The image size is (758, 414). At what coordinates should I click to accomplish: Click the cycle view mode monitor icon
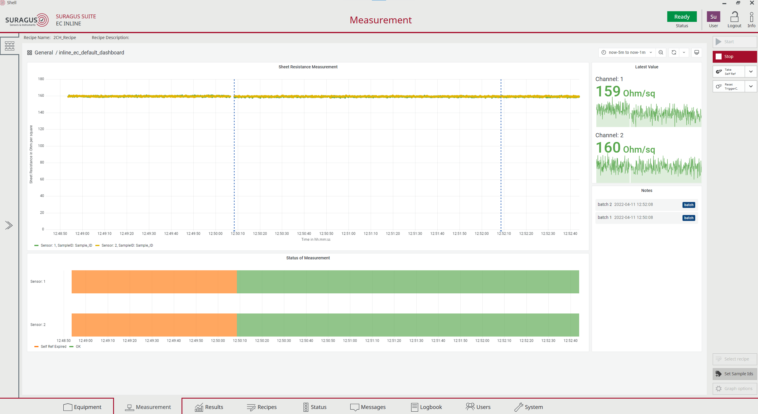pyautogui.click(x=696, y=52)
